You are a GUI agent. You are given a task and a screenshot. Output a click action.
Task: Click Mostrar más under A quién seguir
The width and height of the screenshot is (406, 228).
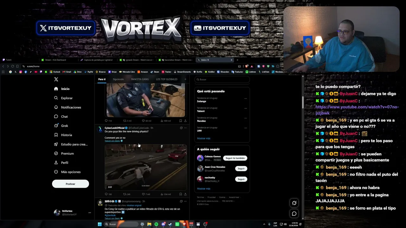pos(204,189)
